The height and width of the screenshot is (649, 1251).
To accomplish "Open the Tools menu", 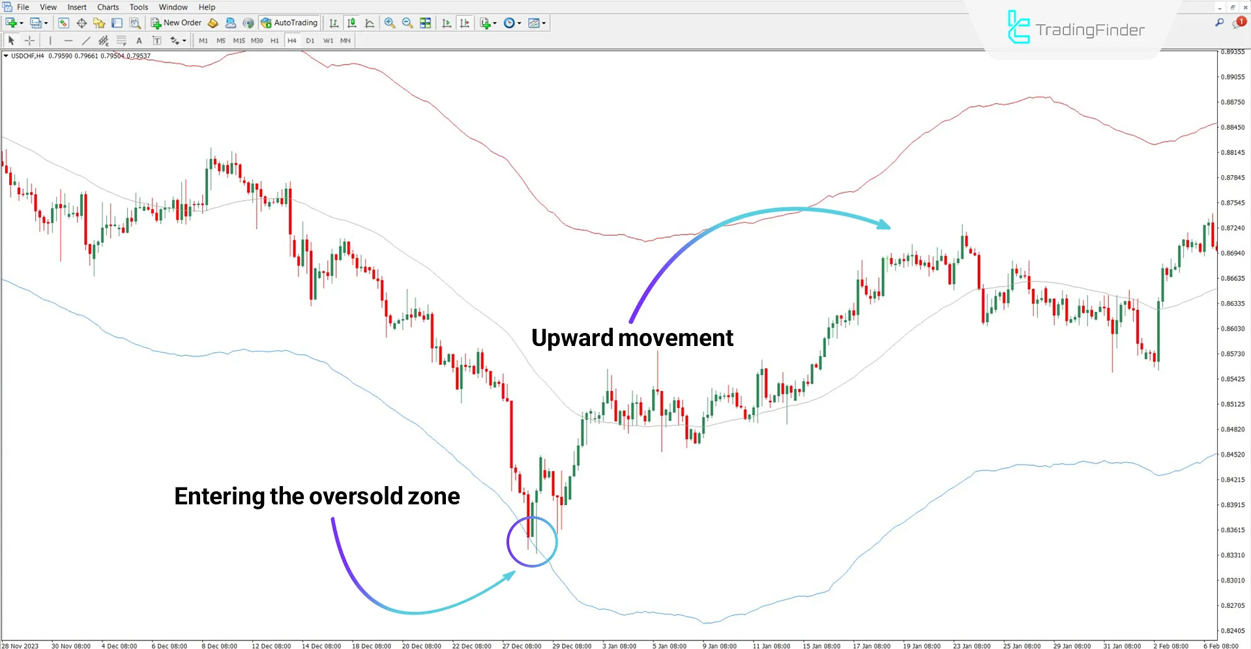I will click(139, 7).
